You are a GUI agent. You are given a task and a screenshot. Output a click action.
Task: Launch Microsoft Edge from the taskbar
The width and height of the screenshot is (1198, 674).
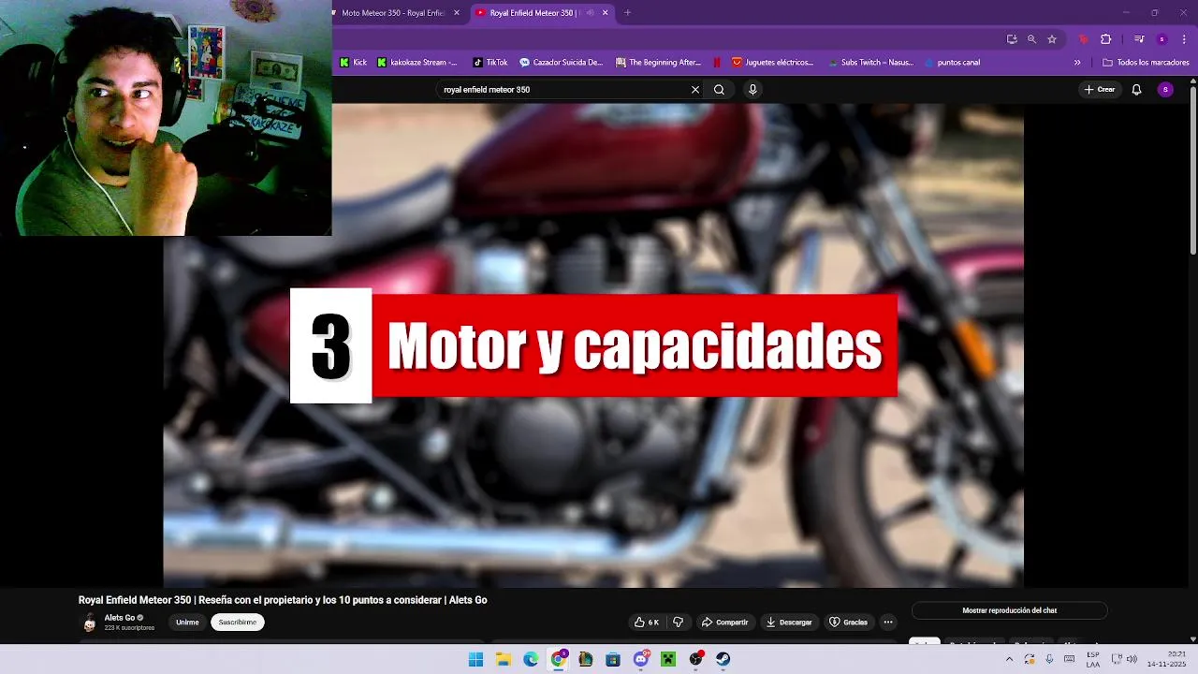[531, 659]
